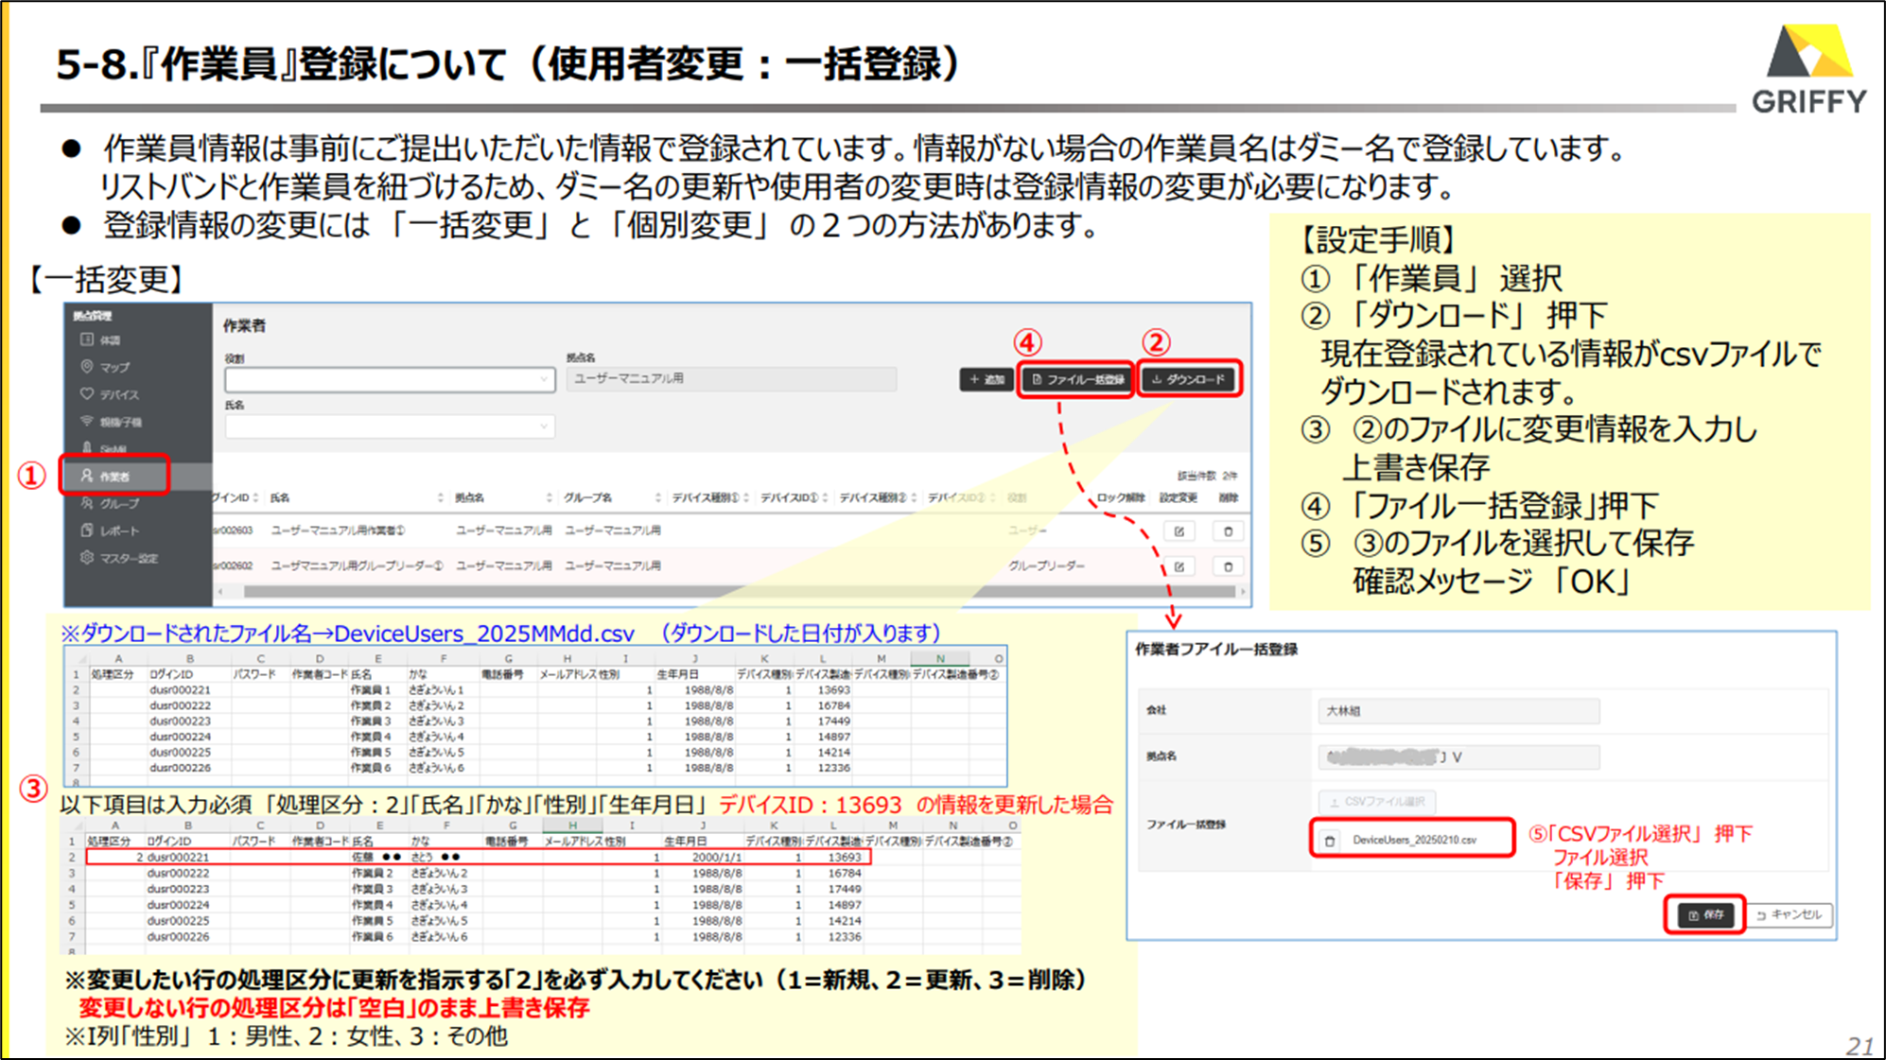Open the マップ sidebar menu item
Image resolution: width=1886 pixels, height=1060 pixels.
(114, 366)
